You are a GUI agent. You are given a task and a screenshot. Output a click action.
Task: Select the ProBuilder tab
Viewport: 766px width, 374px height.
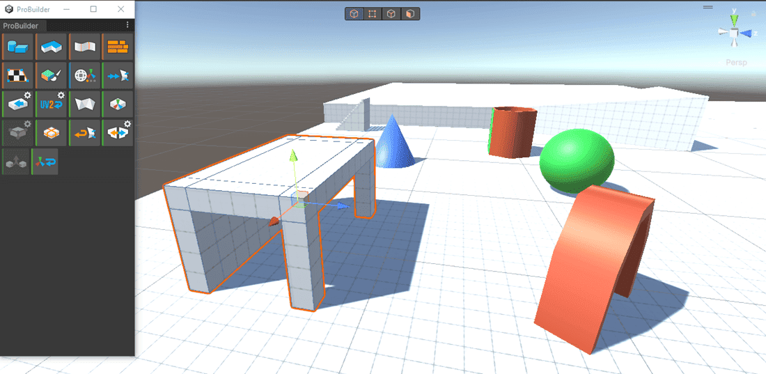pos(19,26)
